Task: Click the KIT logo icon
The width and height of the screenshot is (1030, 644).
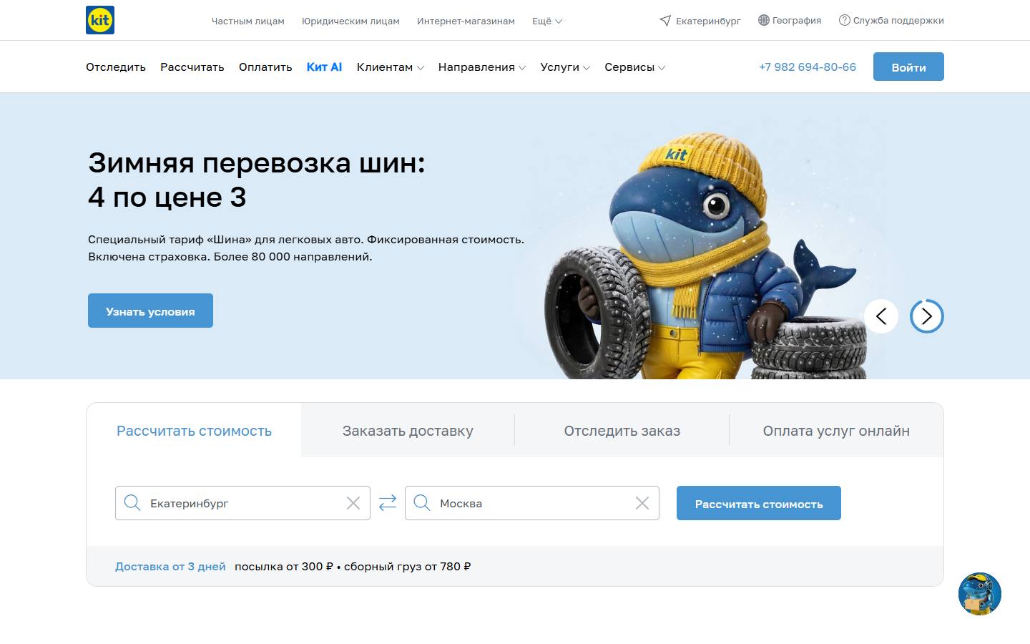Action: [x=100, y=20]
